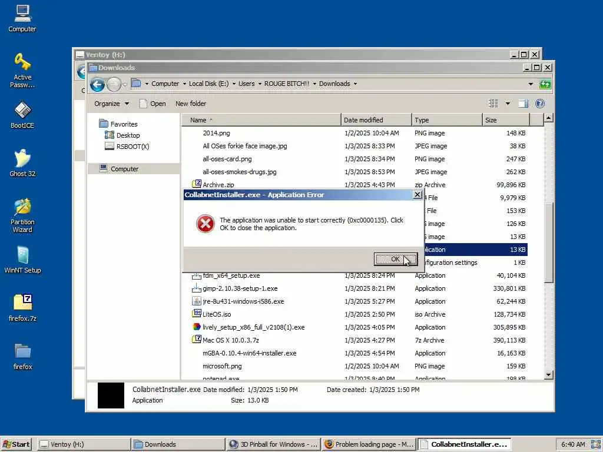The height and width of the screenshot is (452, 603).
Task: Open the firefox folder on desktop
Action: [22, 356]
